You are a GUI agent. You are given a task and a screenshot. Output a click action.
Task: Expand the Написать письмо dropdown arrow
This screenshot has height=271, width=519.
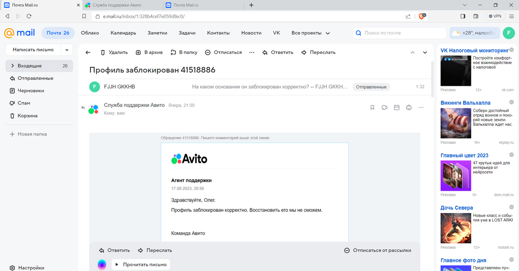(67, 50)
